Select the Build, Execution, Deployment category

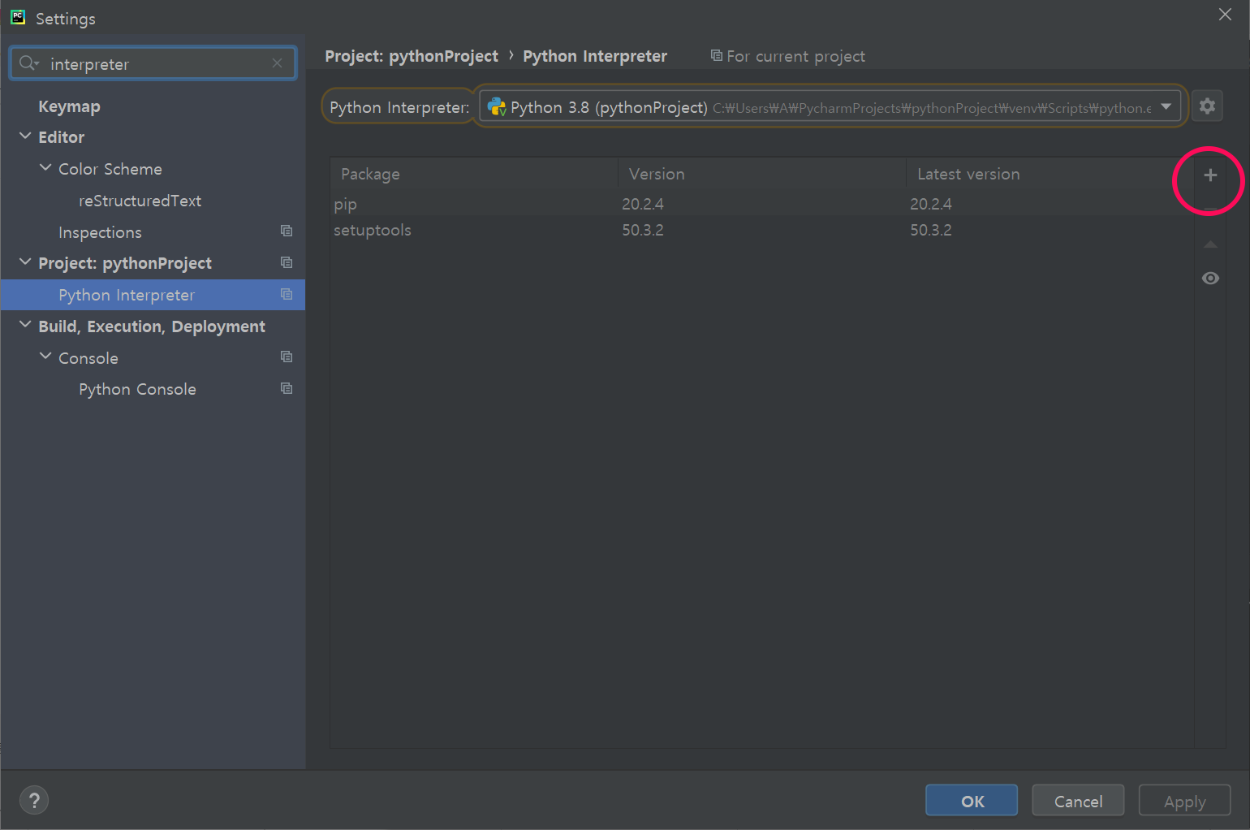click(x=152, y=326)
